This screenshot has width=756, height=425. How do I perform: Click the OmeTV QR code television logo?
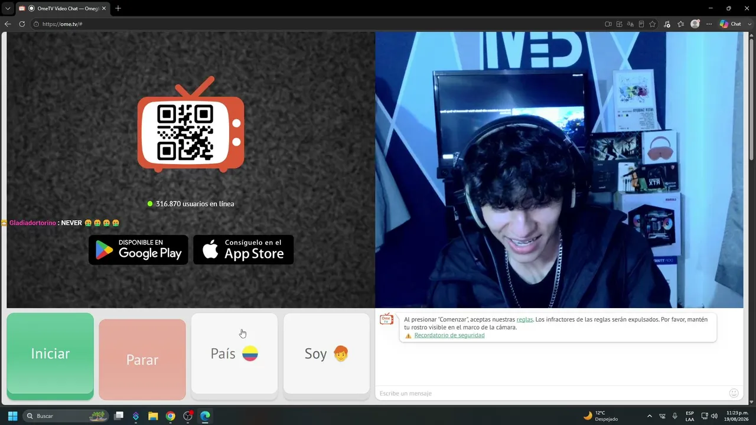tap(191, 125)
